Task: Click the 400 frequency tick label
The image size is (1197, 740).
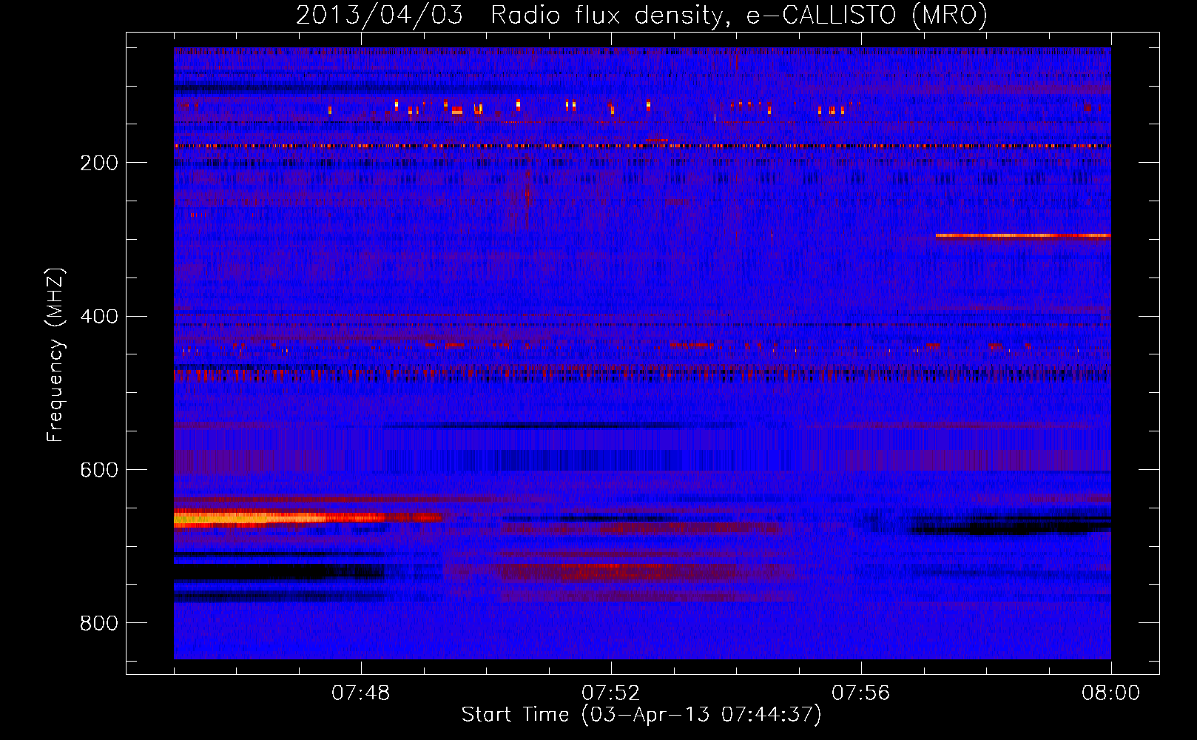Action: 99,317
